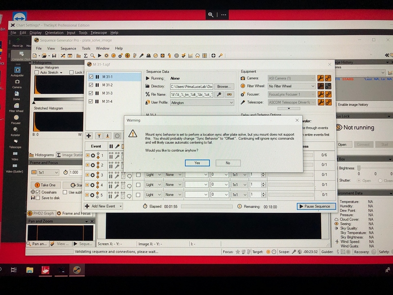
Task: Select the Shutter Open radio button
Action: point(359,180)
